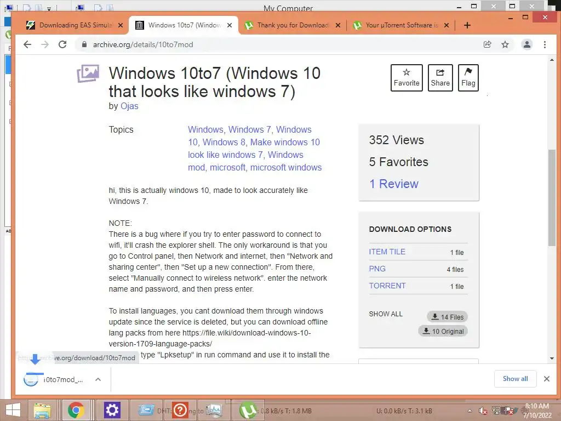Click the share page icon in address bar

click(487, 44)
